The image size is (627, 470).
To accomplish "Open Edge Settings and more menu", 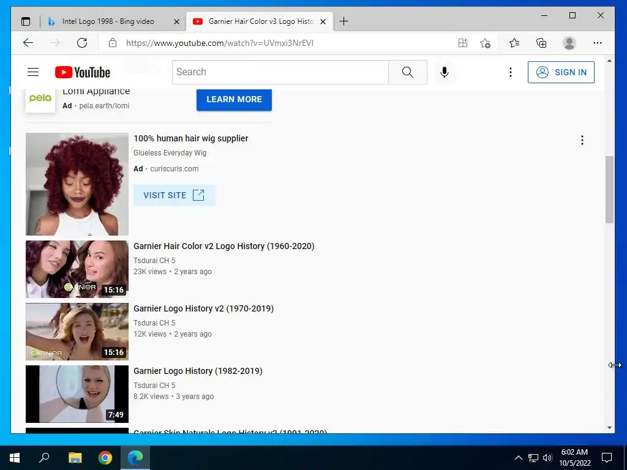I will (x=598, y=43).
